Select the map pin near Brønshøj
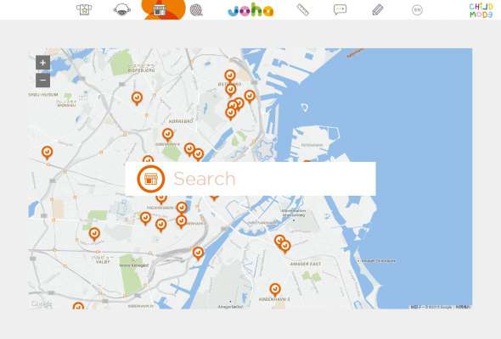Viewport: 501px width, 339px height. [137, 98]
